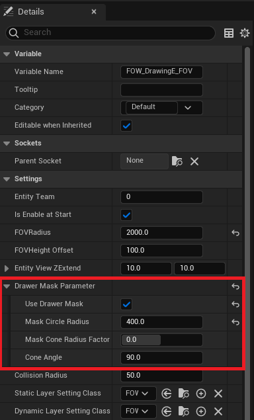This screenshot has height=420, width=254.
Task: Collapse the Settings category header
Action: coord(7,179)
